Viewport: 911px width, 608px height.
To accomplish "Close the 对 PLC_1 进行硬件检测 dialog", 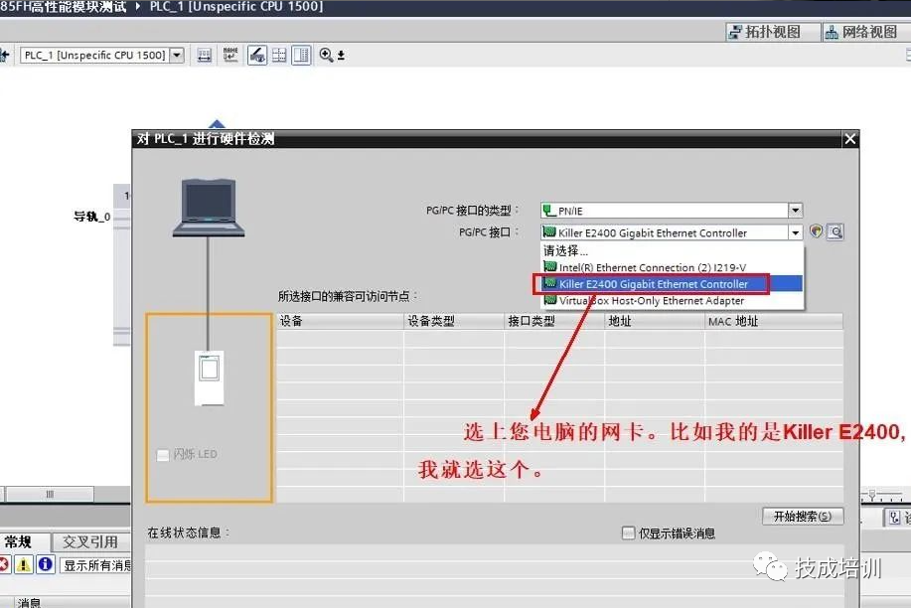I will pyautogui.click(x=850, y=139).
